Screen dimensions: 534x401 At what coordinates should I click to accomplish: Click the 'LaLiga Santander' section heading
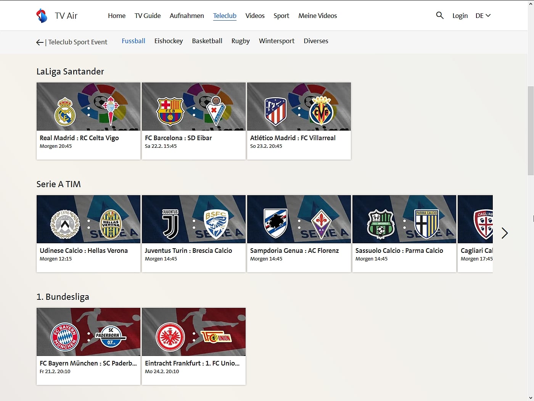pos(70,71)
